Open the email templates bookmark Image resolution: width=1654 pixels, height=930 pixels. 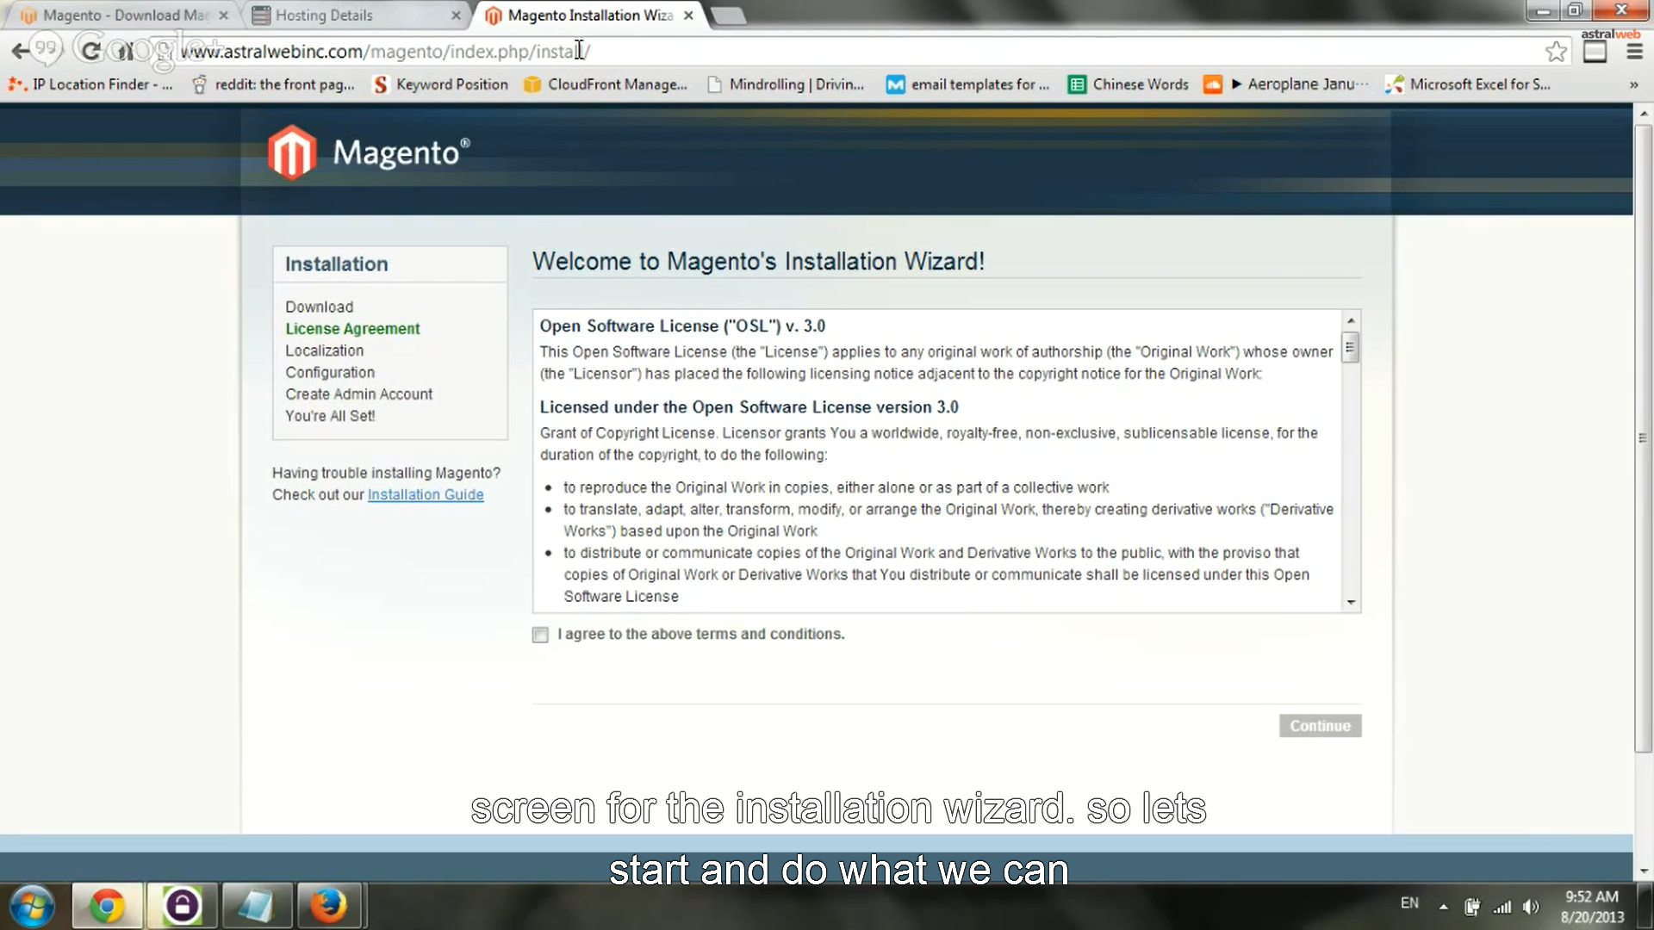[x=968, y=84]
